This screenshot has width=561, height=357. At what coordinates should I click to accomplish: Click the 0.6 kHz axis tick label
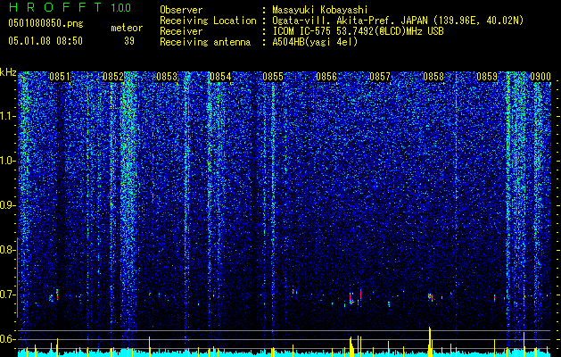click(x=8, y=339)
